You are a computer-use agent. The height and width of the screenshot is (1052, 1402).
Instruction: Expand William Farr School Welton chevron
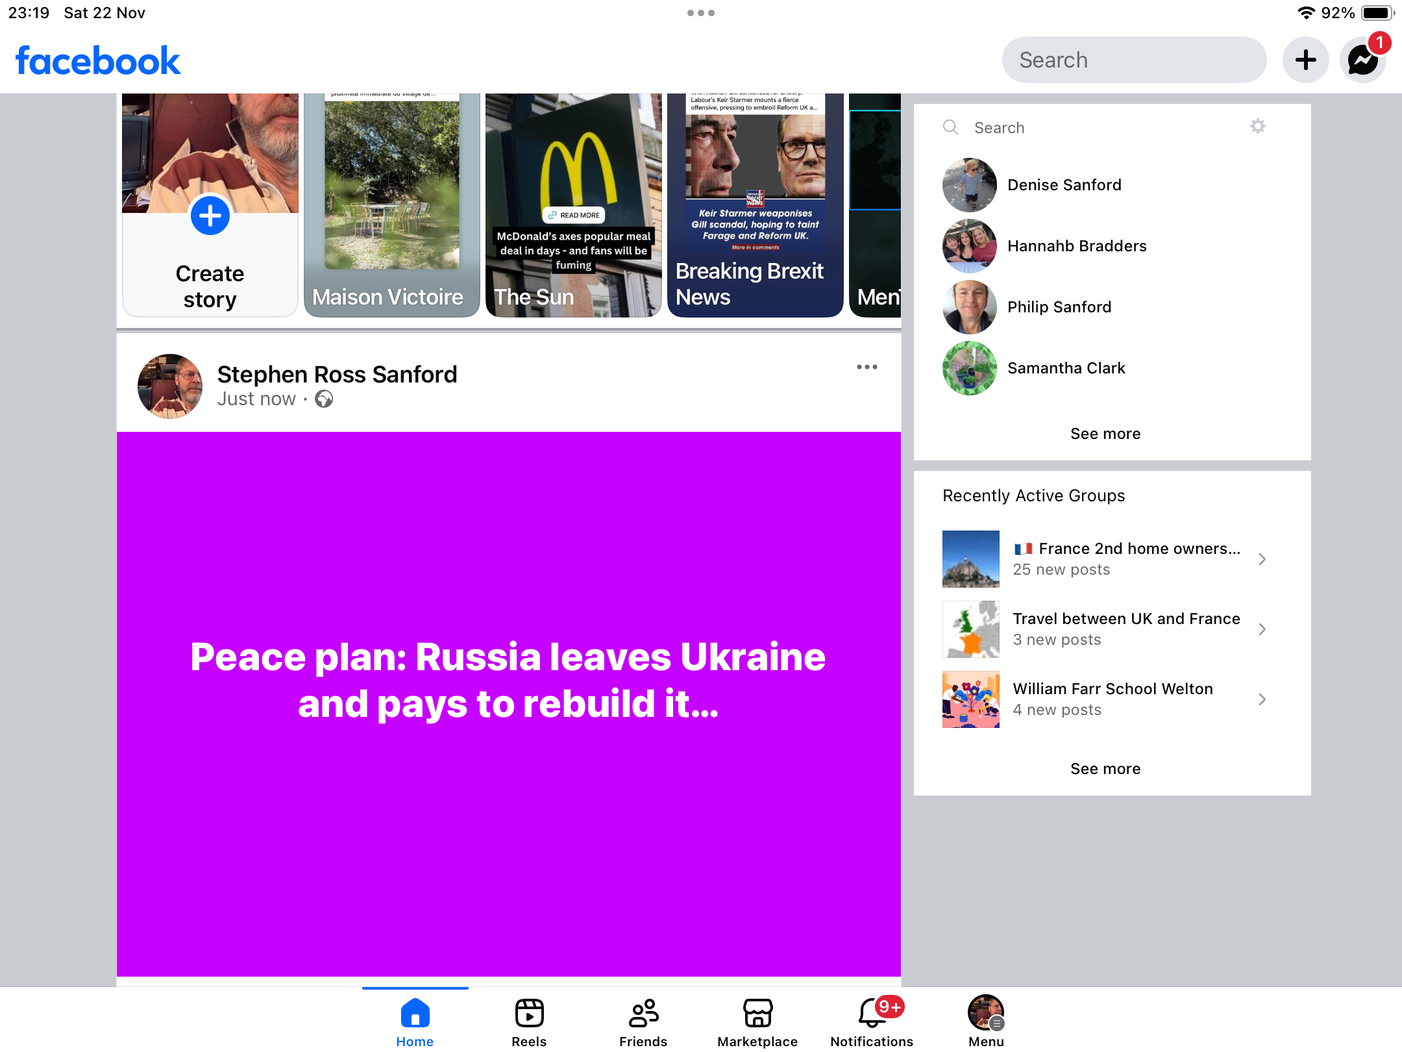click(x=1262, y=699)
